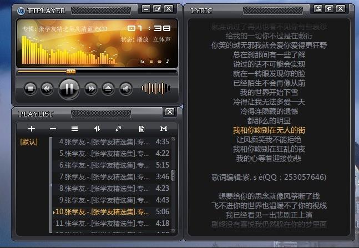Select track 8 with duration 4:23
The image size is (359, 248).
tap(112, 188)
